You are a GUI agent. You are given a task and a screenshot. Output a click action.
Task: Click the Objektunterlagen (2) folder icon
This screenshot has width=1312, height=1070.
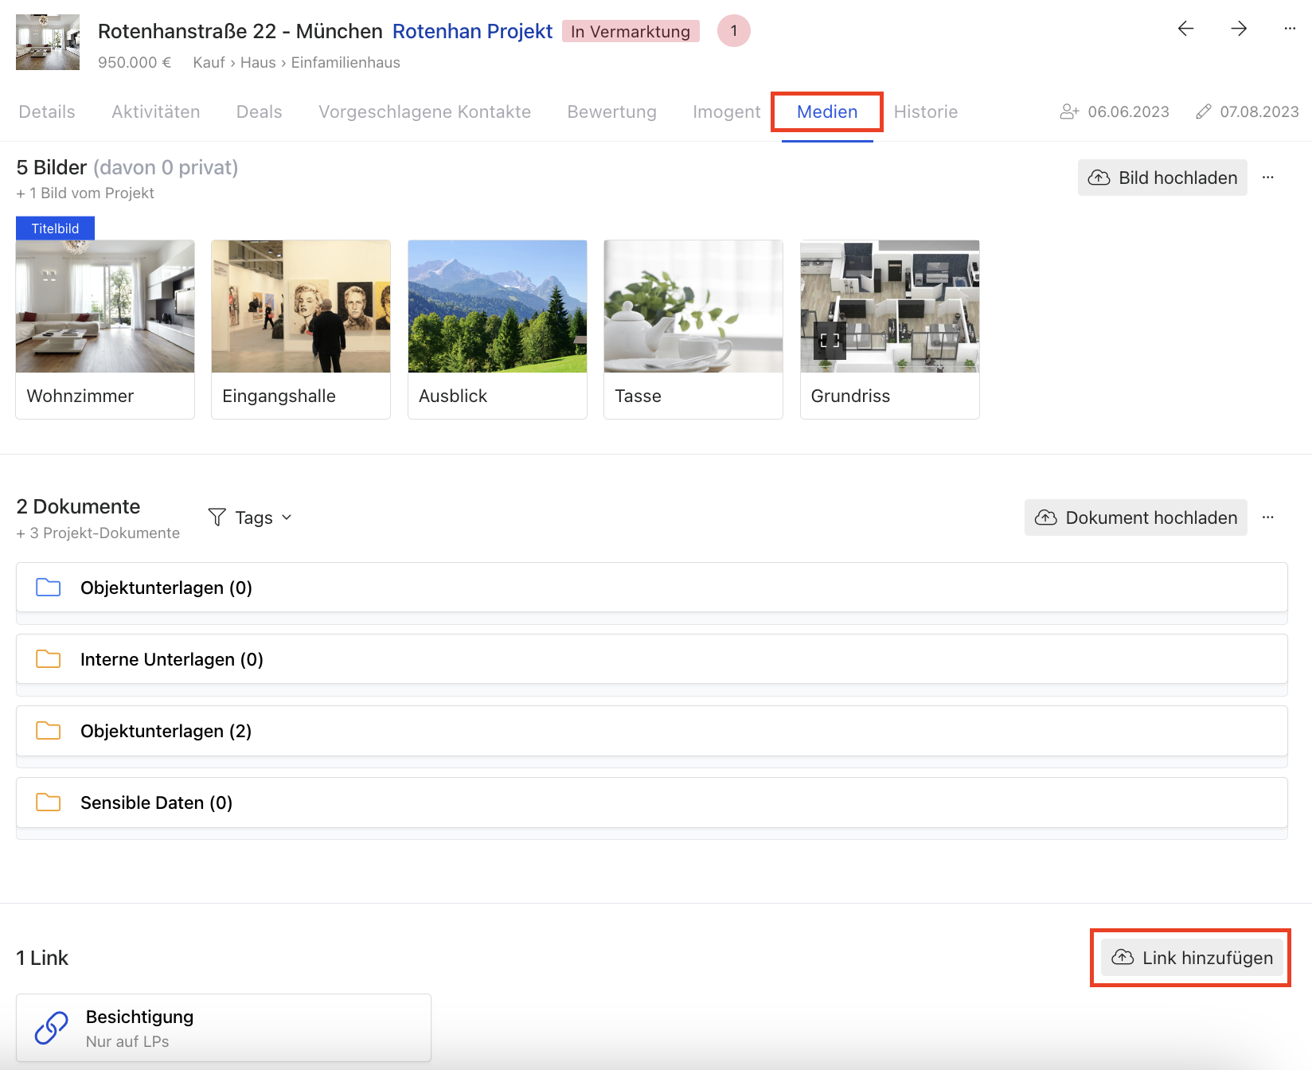[49, 731]
